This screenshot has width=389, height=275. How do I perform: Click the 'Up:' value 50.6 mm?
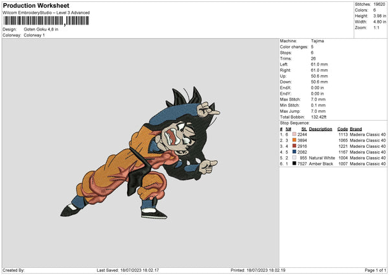point(319,76)
